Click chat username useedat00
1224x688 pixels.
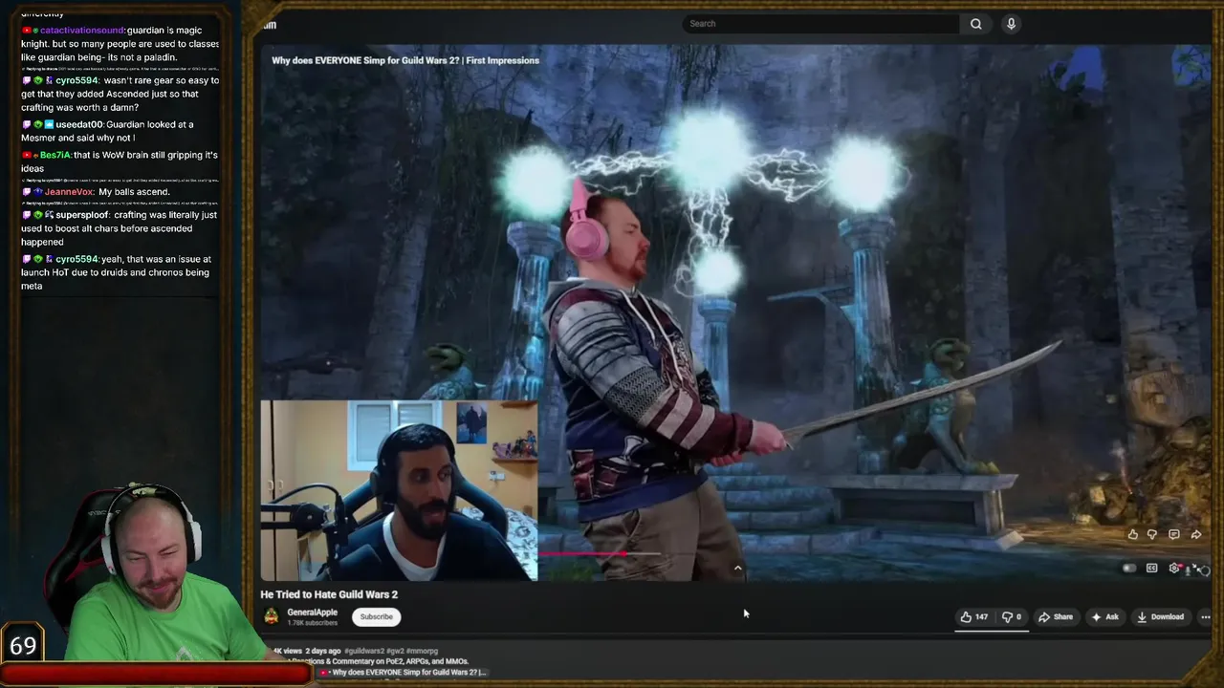coord(79,125)
